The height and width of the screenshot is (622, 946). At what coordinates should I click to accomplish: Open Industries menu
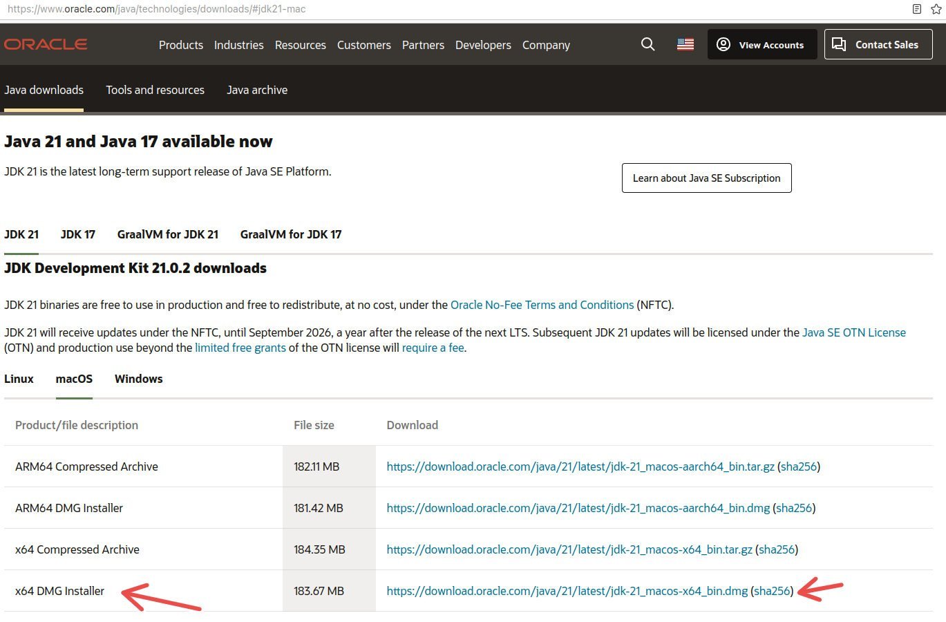pos(238,45)
